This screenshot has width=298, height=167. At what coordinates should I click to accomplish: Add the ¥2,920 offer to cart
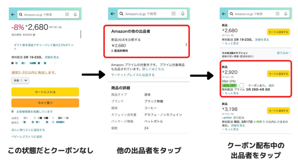279,74
